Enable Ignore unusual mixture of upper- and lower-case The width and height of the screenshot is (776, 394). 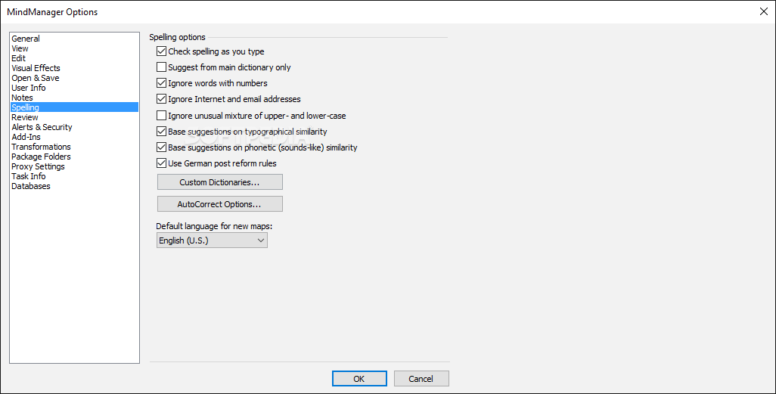pos(161,116)
